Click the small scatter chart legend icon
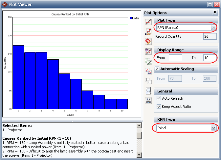The image size is (221, 160). pos(148,70)
